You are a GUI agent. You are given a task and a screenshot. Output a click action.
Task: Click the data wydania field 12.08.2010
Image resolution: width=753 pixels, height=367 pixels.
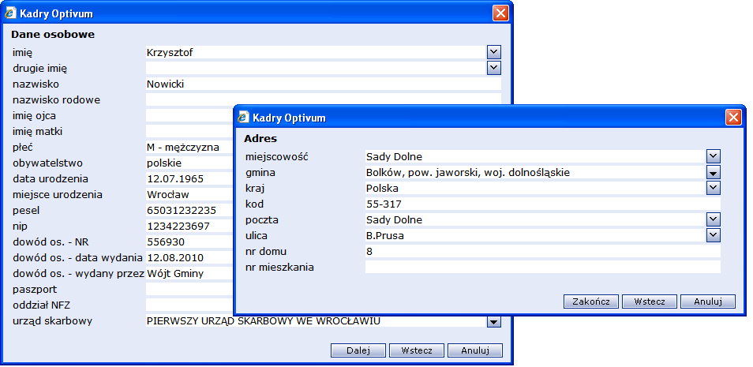[x=189, y=257]
